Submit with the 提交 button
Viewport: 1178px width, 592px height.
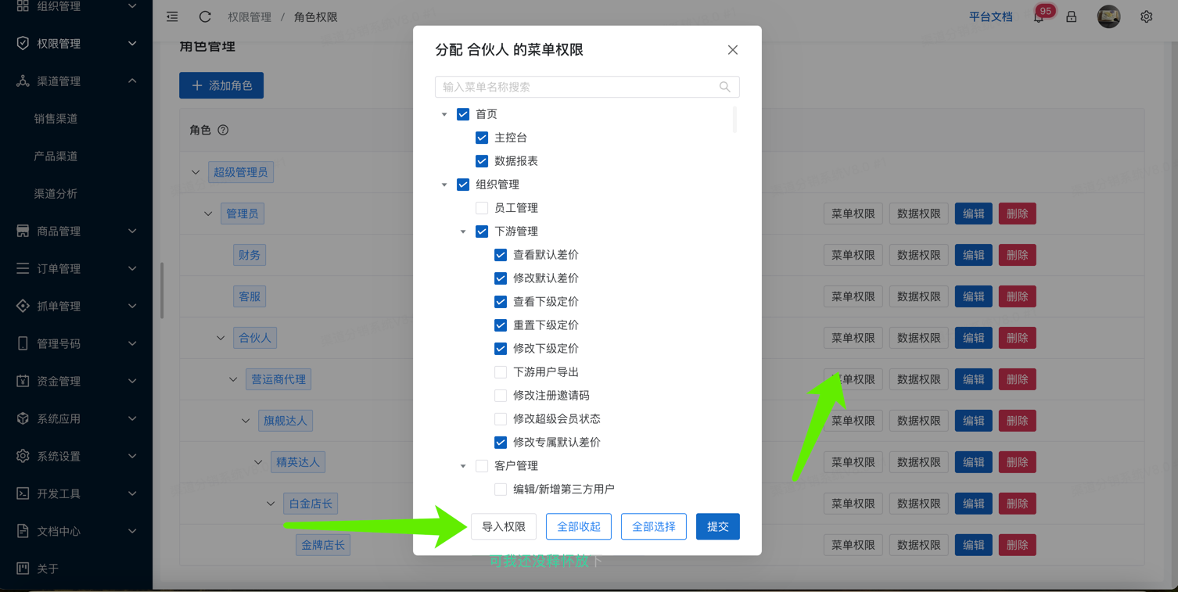click(x=717, y=526)
